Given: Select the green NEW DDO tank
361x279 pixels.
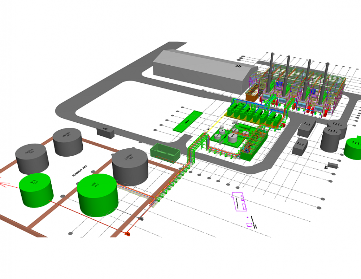Looking at the screenshot, I should (x=36, y=190).
